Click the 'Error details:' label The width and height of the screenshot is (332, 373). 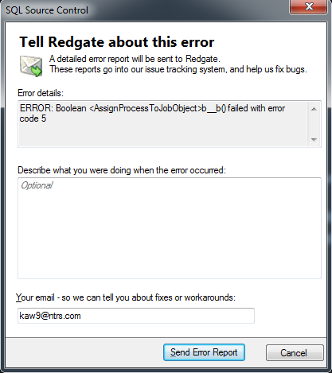[x=41, y=93]
